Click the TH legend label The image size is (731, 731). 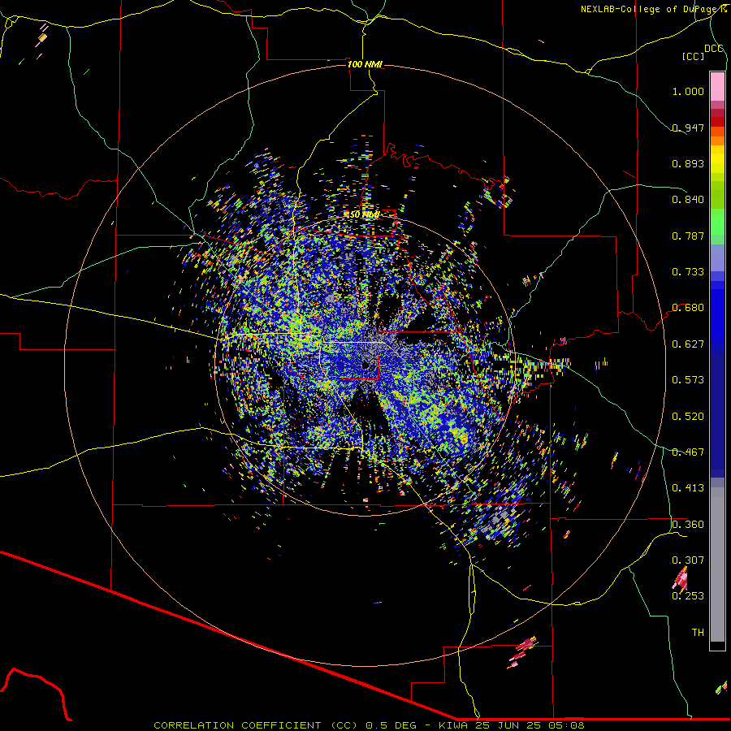[x=698, y=633]
